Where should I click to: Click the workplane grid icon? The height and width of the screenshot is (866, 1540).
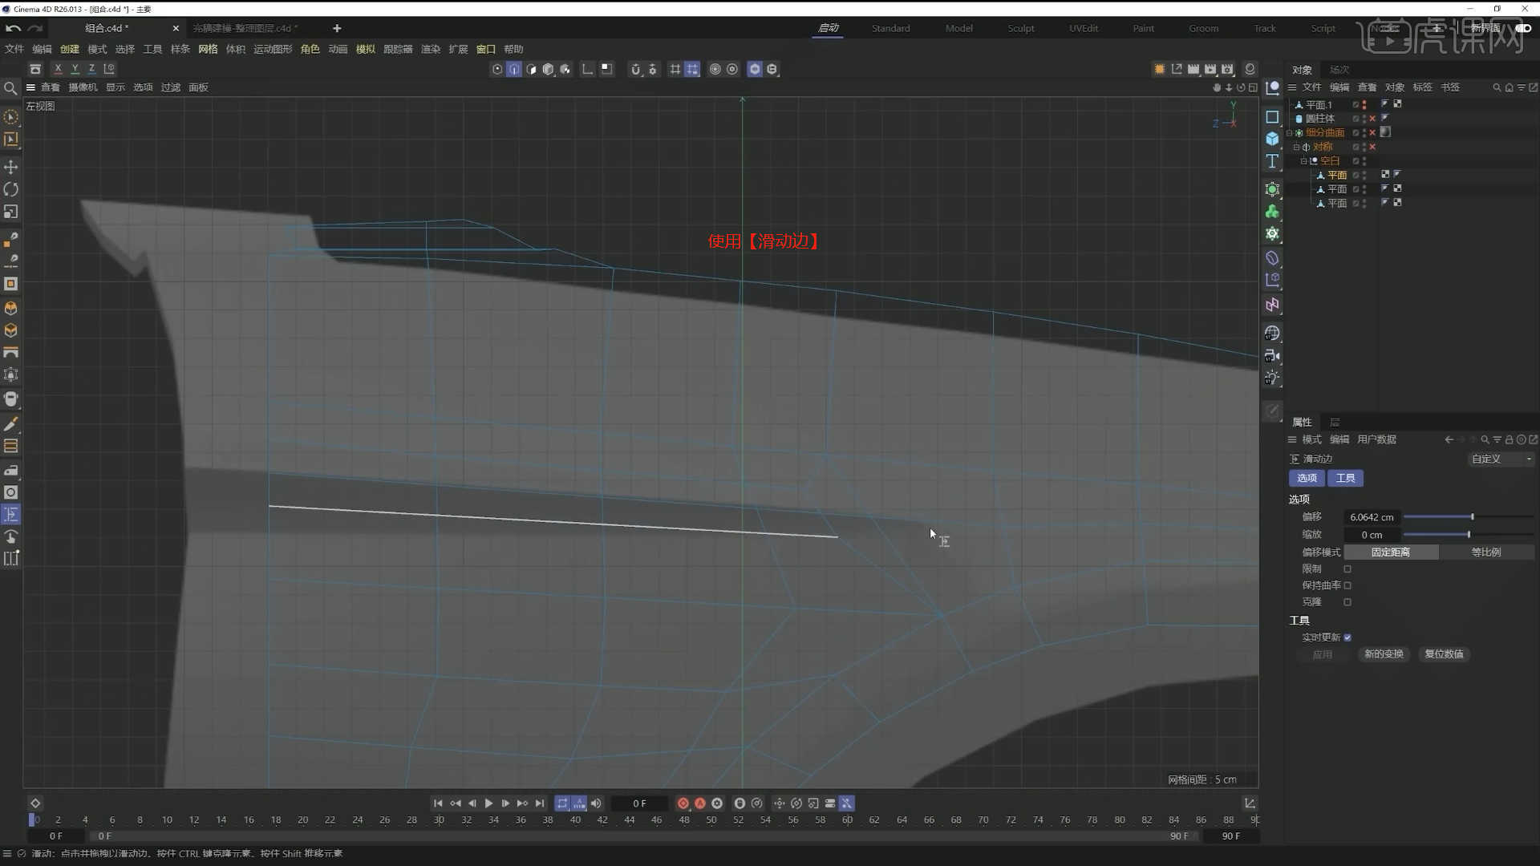tap(675, 69)
